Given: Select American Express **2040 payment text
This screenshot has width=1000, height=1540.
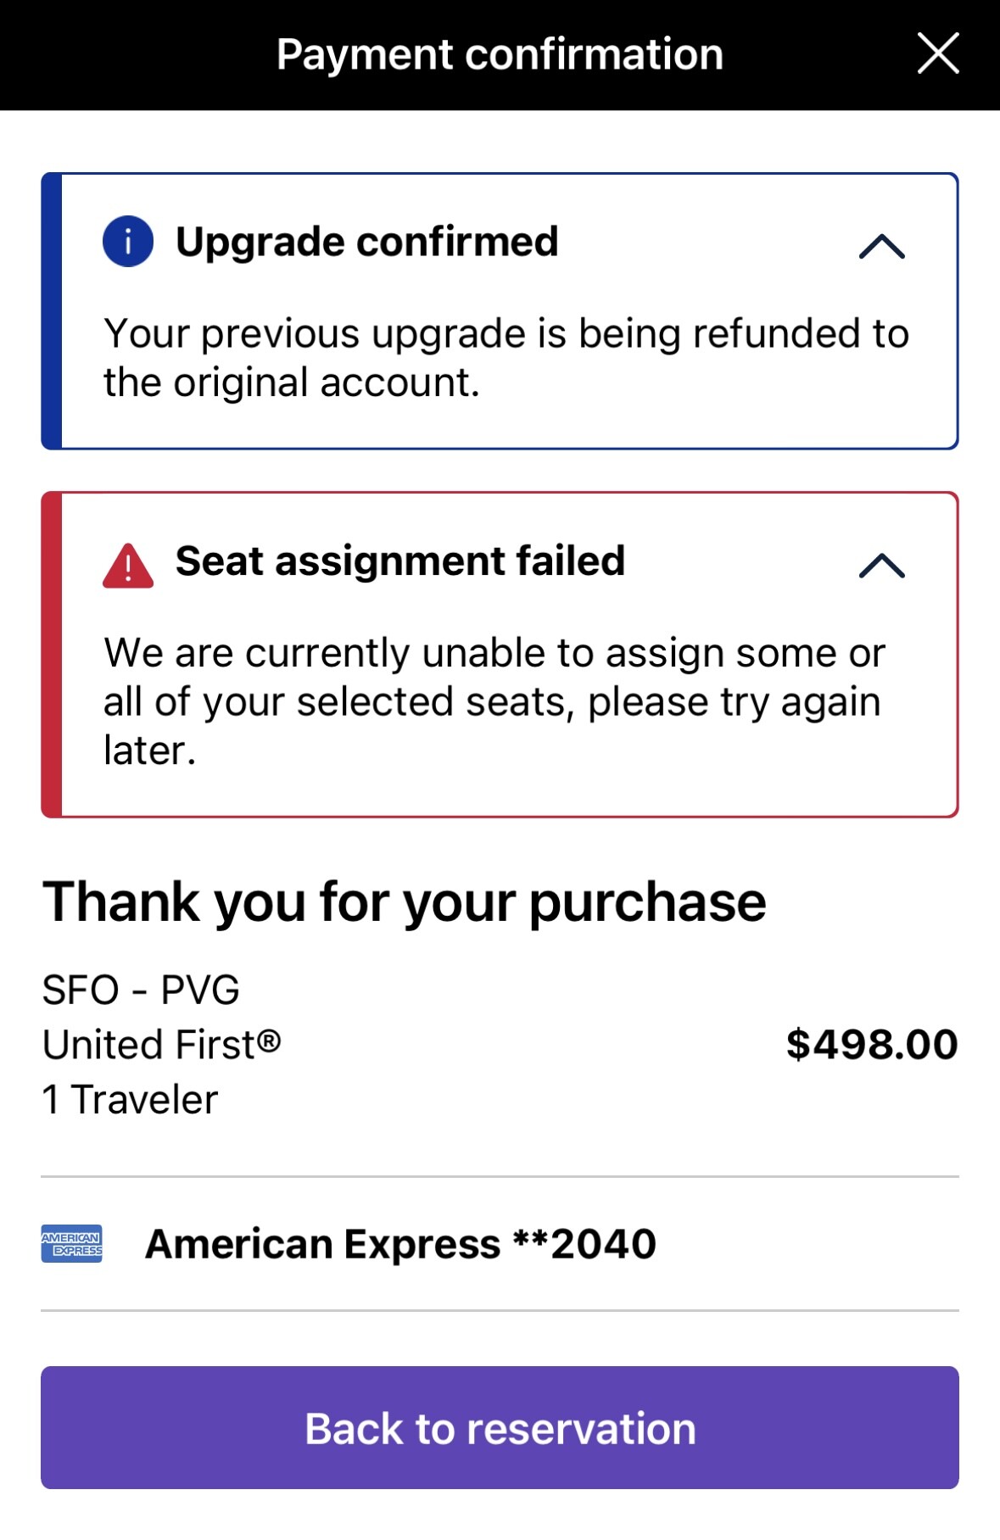Looking at the screenshot, I should [x=400, y=1244].
